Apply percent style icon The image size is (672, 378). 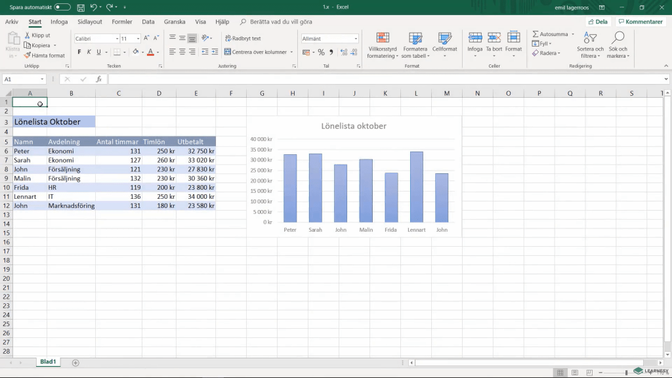click(321, 52)
